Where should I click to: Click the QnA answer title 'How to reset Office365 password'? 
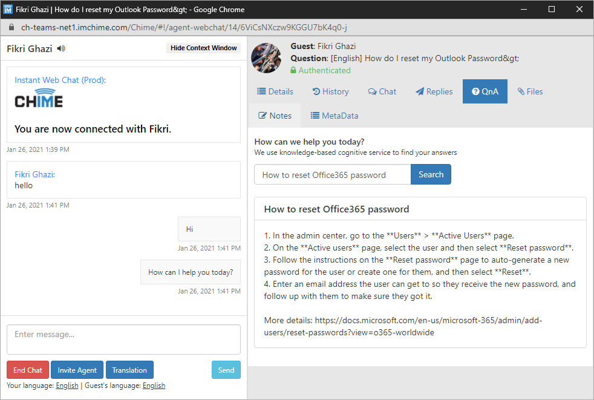(x=336, y=209)
